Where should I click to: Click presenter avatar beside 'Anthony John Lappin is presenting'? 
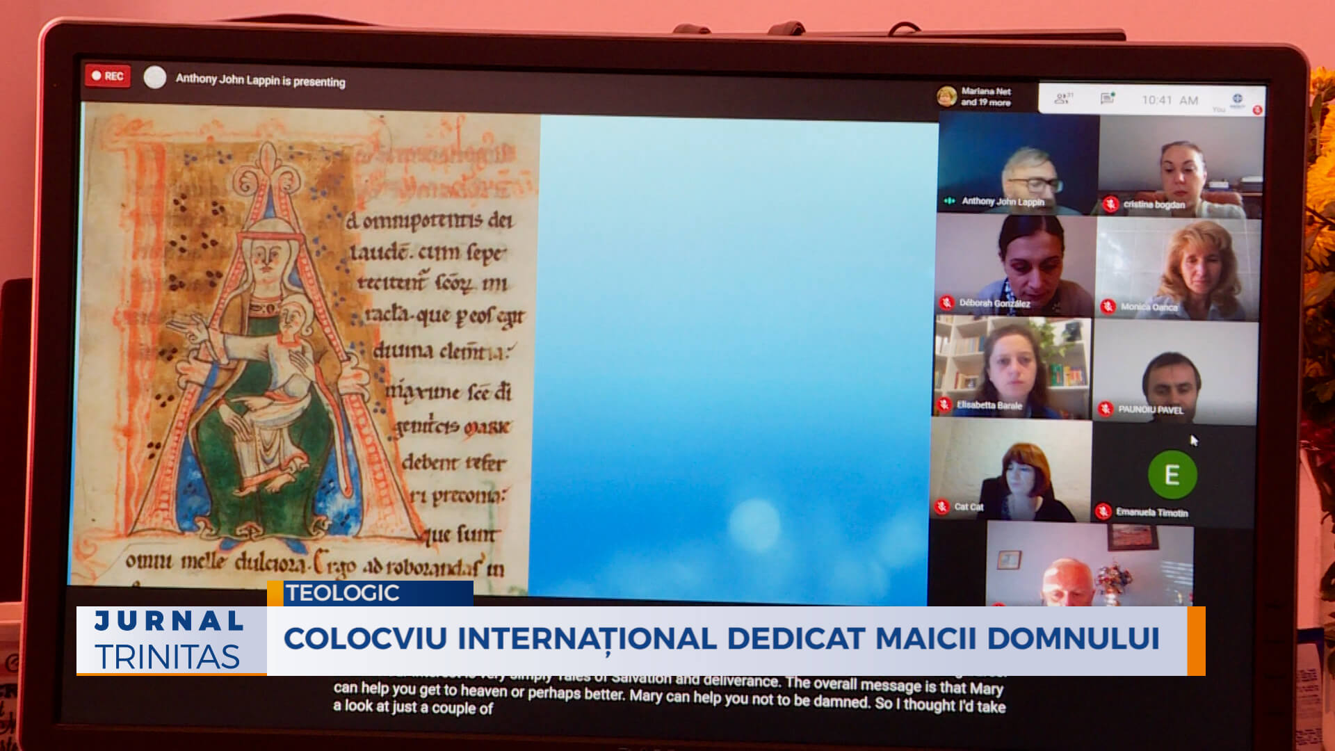click(155, 77)
